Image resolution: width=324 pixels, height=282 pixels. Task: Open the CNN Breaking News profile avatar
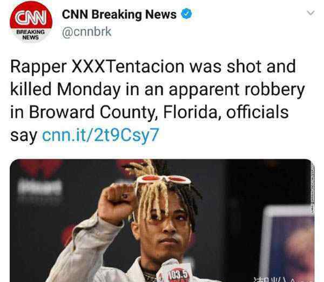(31, 22)
